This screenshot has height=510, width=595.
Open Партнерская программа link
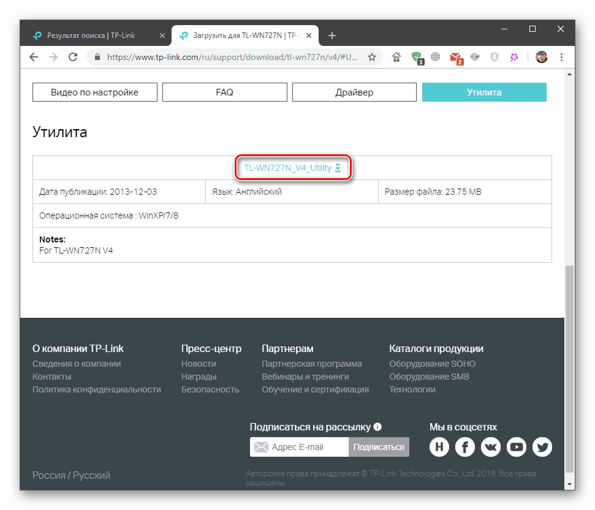312,364
